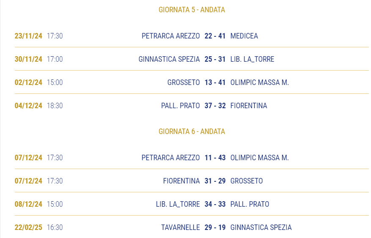This screenshot has width=371, height=238.
Task: Click the 22 - 41 score
Action: (x=215, y=36)
